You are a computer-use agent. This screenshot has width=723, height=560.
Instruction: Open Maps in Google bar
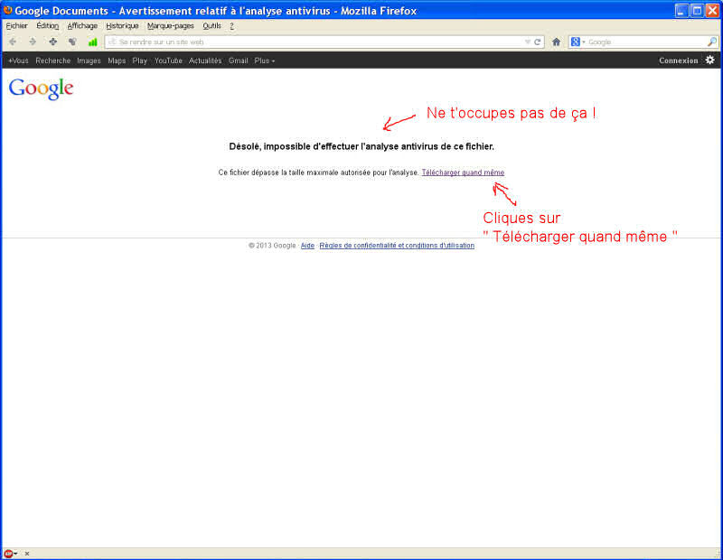(117, 61)
